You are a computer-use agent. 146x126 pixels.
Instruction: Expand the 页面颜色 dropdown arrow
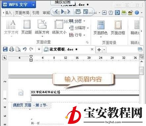tap(101, 37)
